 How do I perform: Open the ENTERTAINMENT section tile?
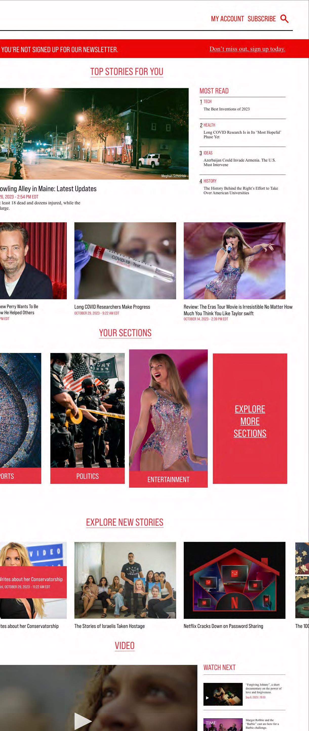pyautogui.click(x=168, y=418)
